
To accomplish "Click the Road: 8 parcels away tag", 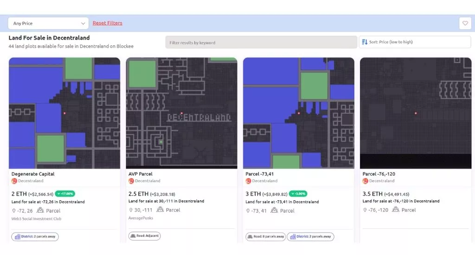I will tap(265, 236).
